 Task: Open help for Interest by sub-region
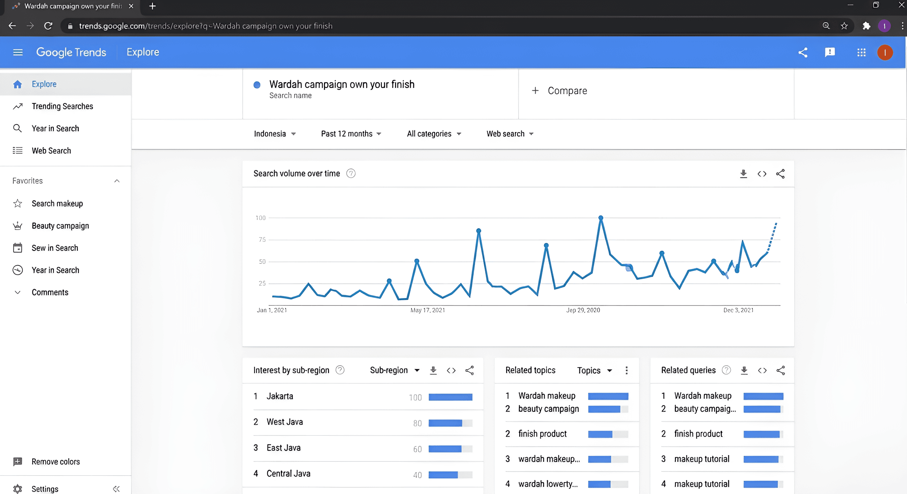click(x=340, y=370)
